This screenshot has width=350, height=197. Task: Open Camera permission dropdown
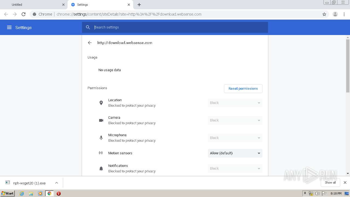pos(235,120)
